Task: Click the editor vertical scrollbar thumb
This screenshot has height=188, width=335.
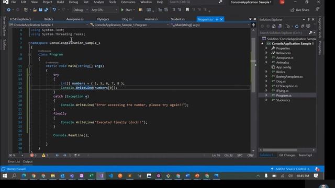Action: coord(253,65)
